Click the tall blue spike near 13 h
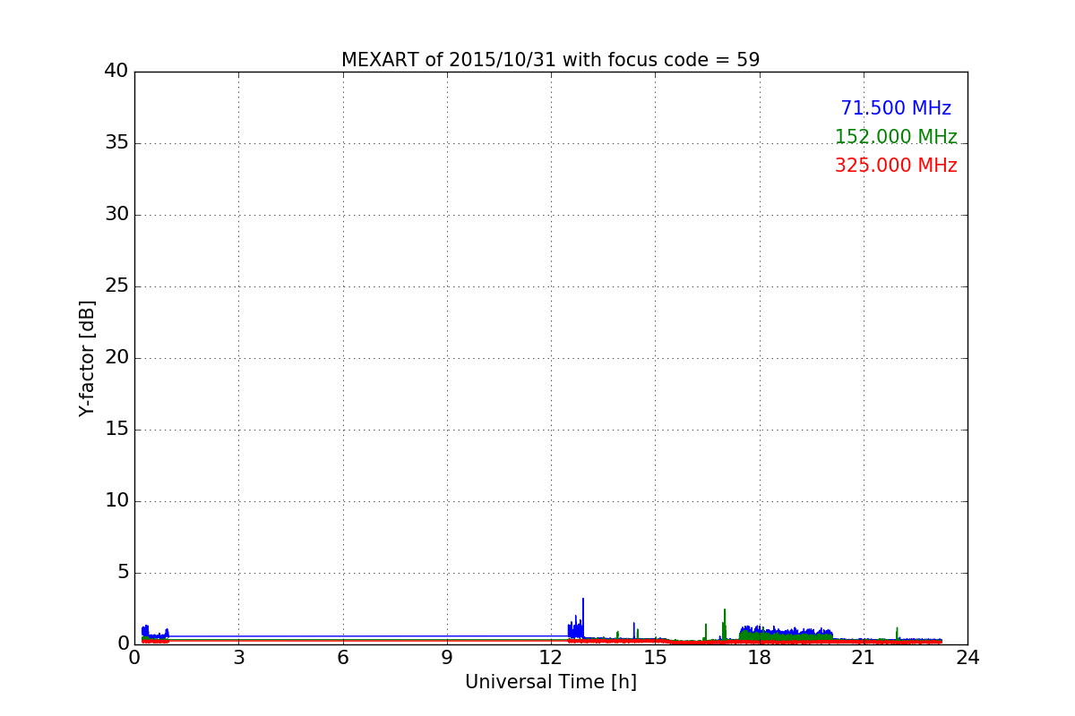The height and width of the screenshot is (716, 1075). [x=583, y=618]
